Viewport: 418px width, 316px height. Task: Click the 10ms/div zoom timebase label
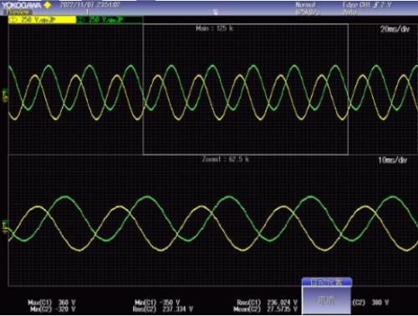tap(392, 161)
